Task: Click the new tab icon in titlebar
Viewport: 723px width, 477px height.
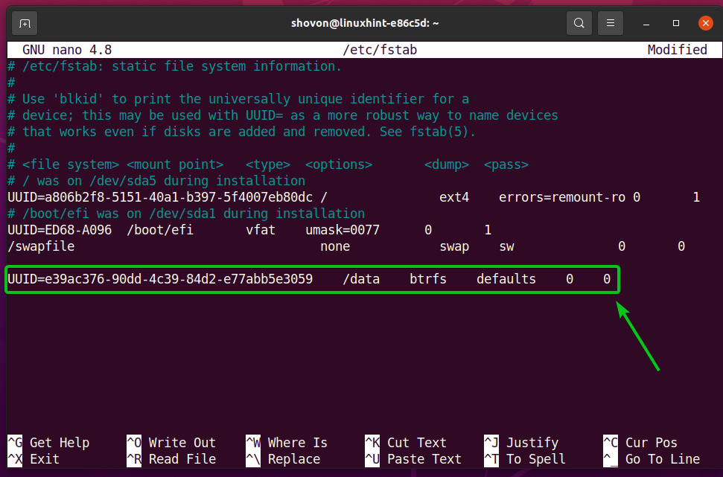Action: click(x=25, y=23)
